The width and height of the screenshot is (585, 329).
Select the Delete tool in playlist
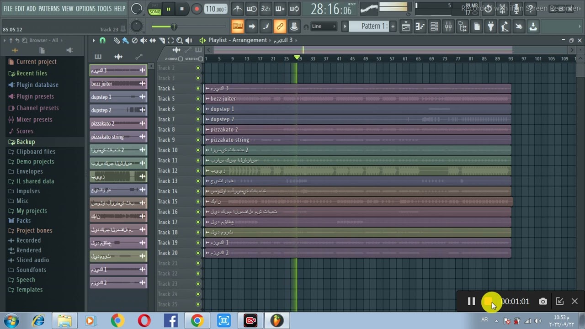tap(134, 40)
